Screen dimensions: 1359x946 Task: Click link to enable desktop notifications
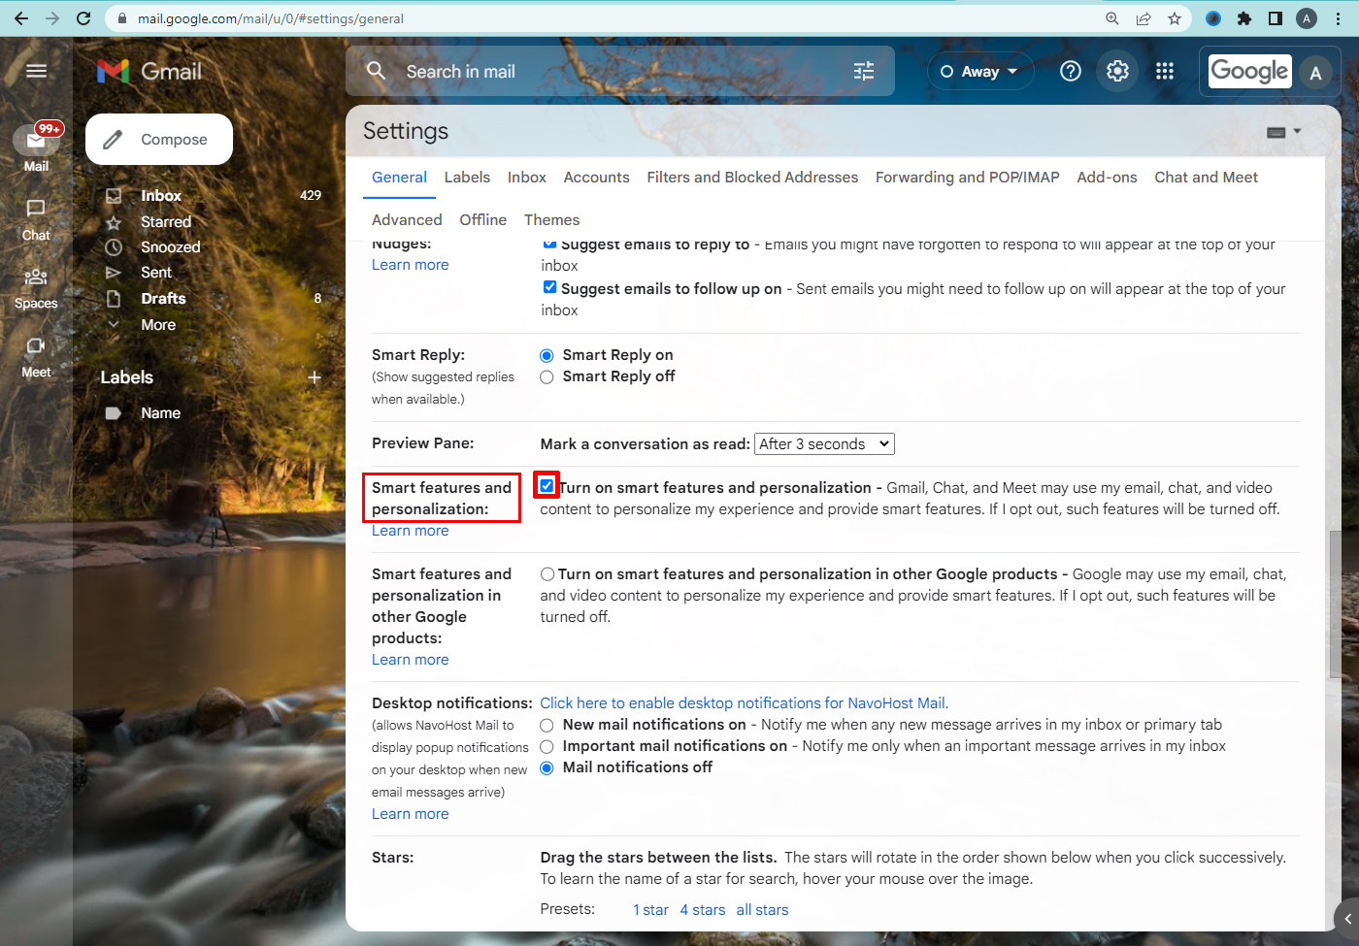[745, 703]
